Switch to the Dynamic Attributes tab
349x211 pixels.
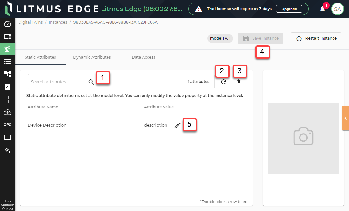[92, 57]
